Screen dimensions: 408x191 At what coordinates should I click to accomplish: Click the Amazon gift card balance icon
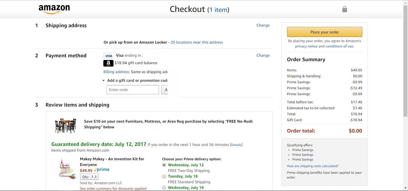click(108, 63)
